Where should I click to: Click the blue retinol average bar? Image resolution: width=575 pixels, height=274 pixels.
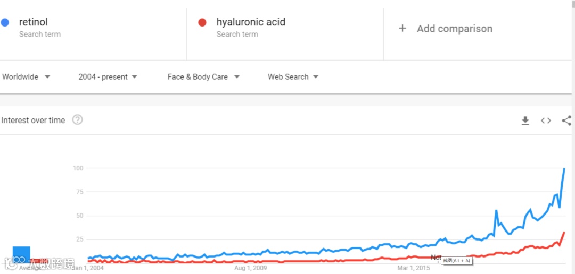coord(21,254)
